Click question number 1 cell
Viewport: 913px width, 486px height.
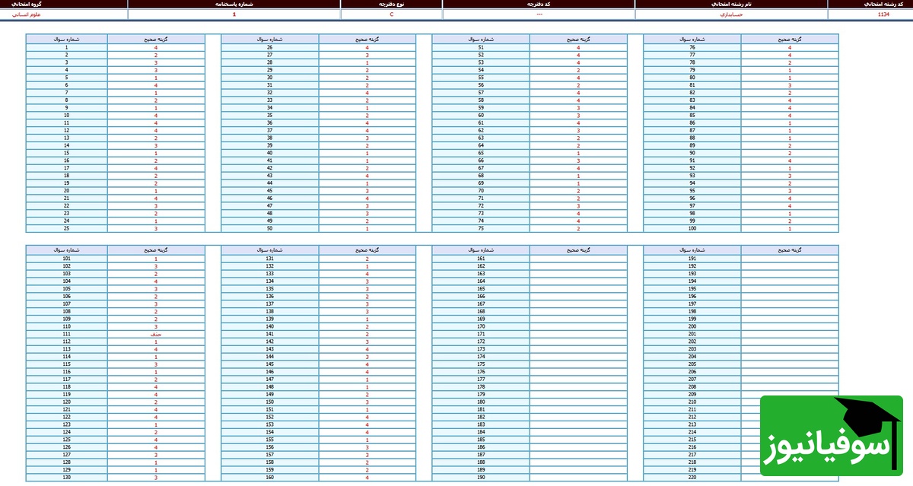(x=66, y=47)
